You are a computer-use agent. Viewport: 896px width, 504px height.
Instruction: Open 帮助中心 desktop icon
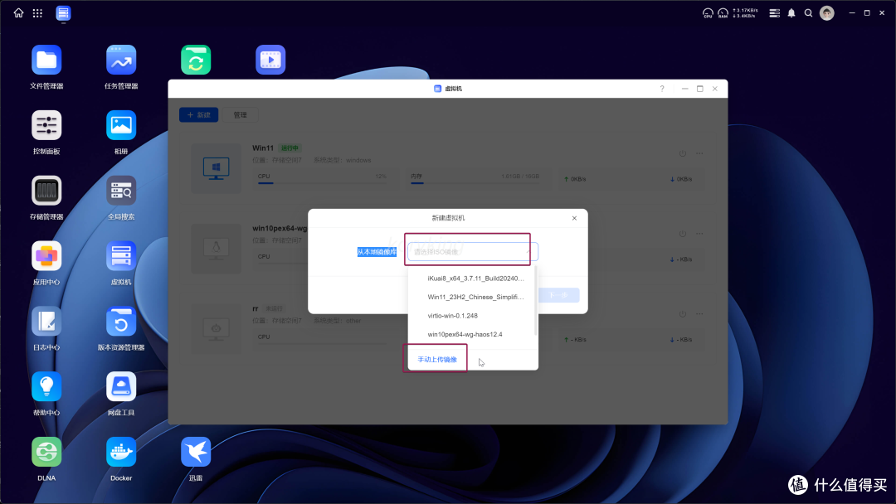tap(46, 386)
